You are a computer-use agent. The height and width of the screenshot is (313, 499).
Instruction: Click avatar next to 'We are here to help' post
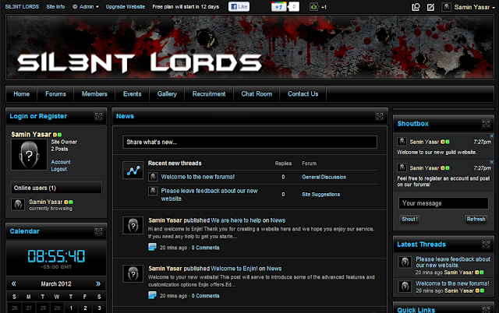click(x=133, y=226)
